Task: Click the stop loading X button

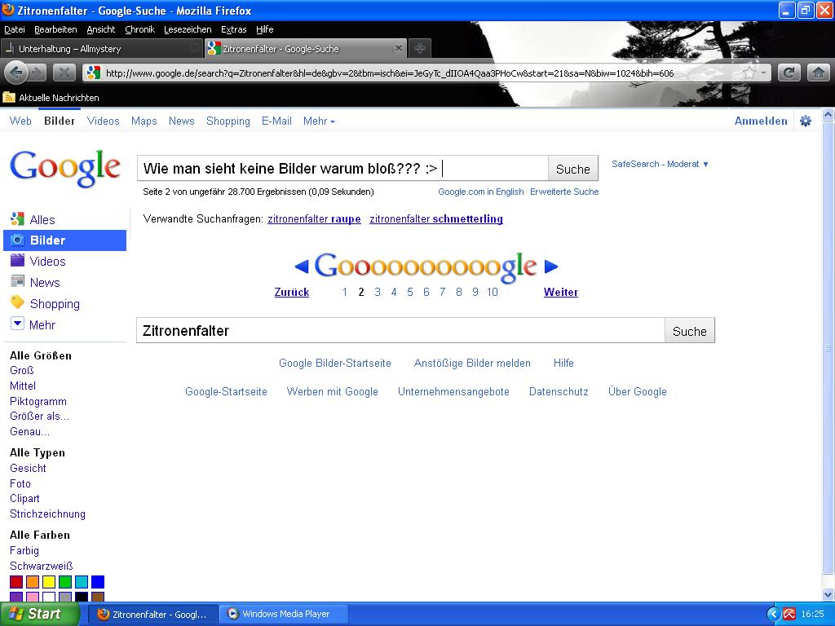Action: [64, 73]
